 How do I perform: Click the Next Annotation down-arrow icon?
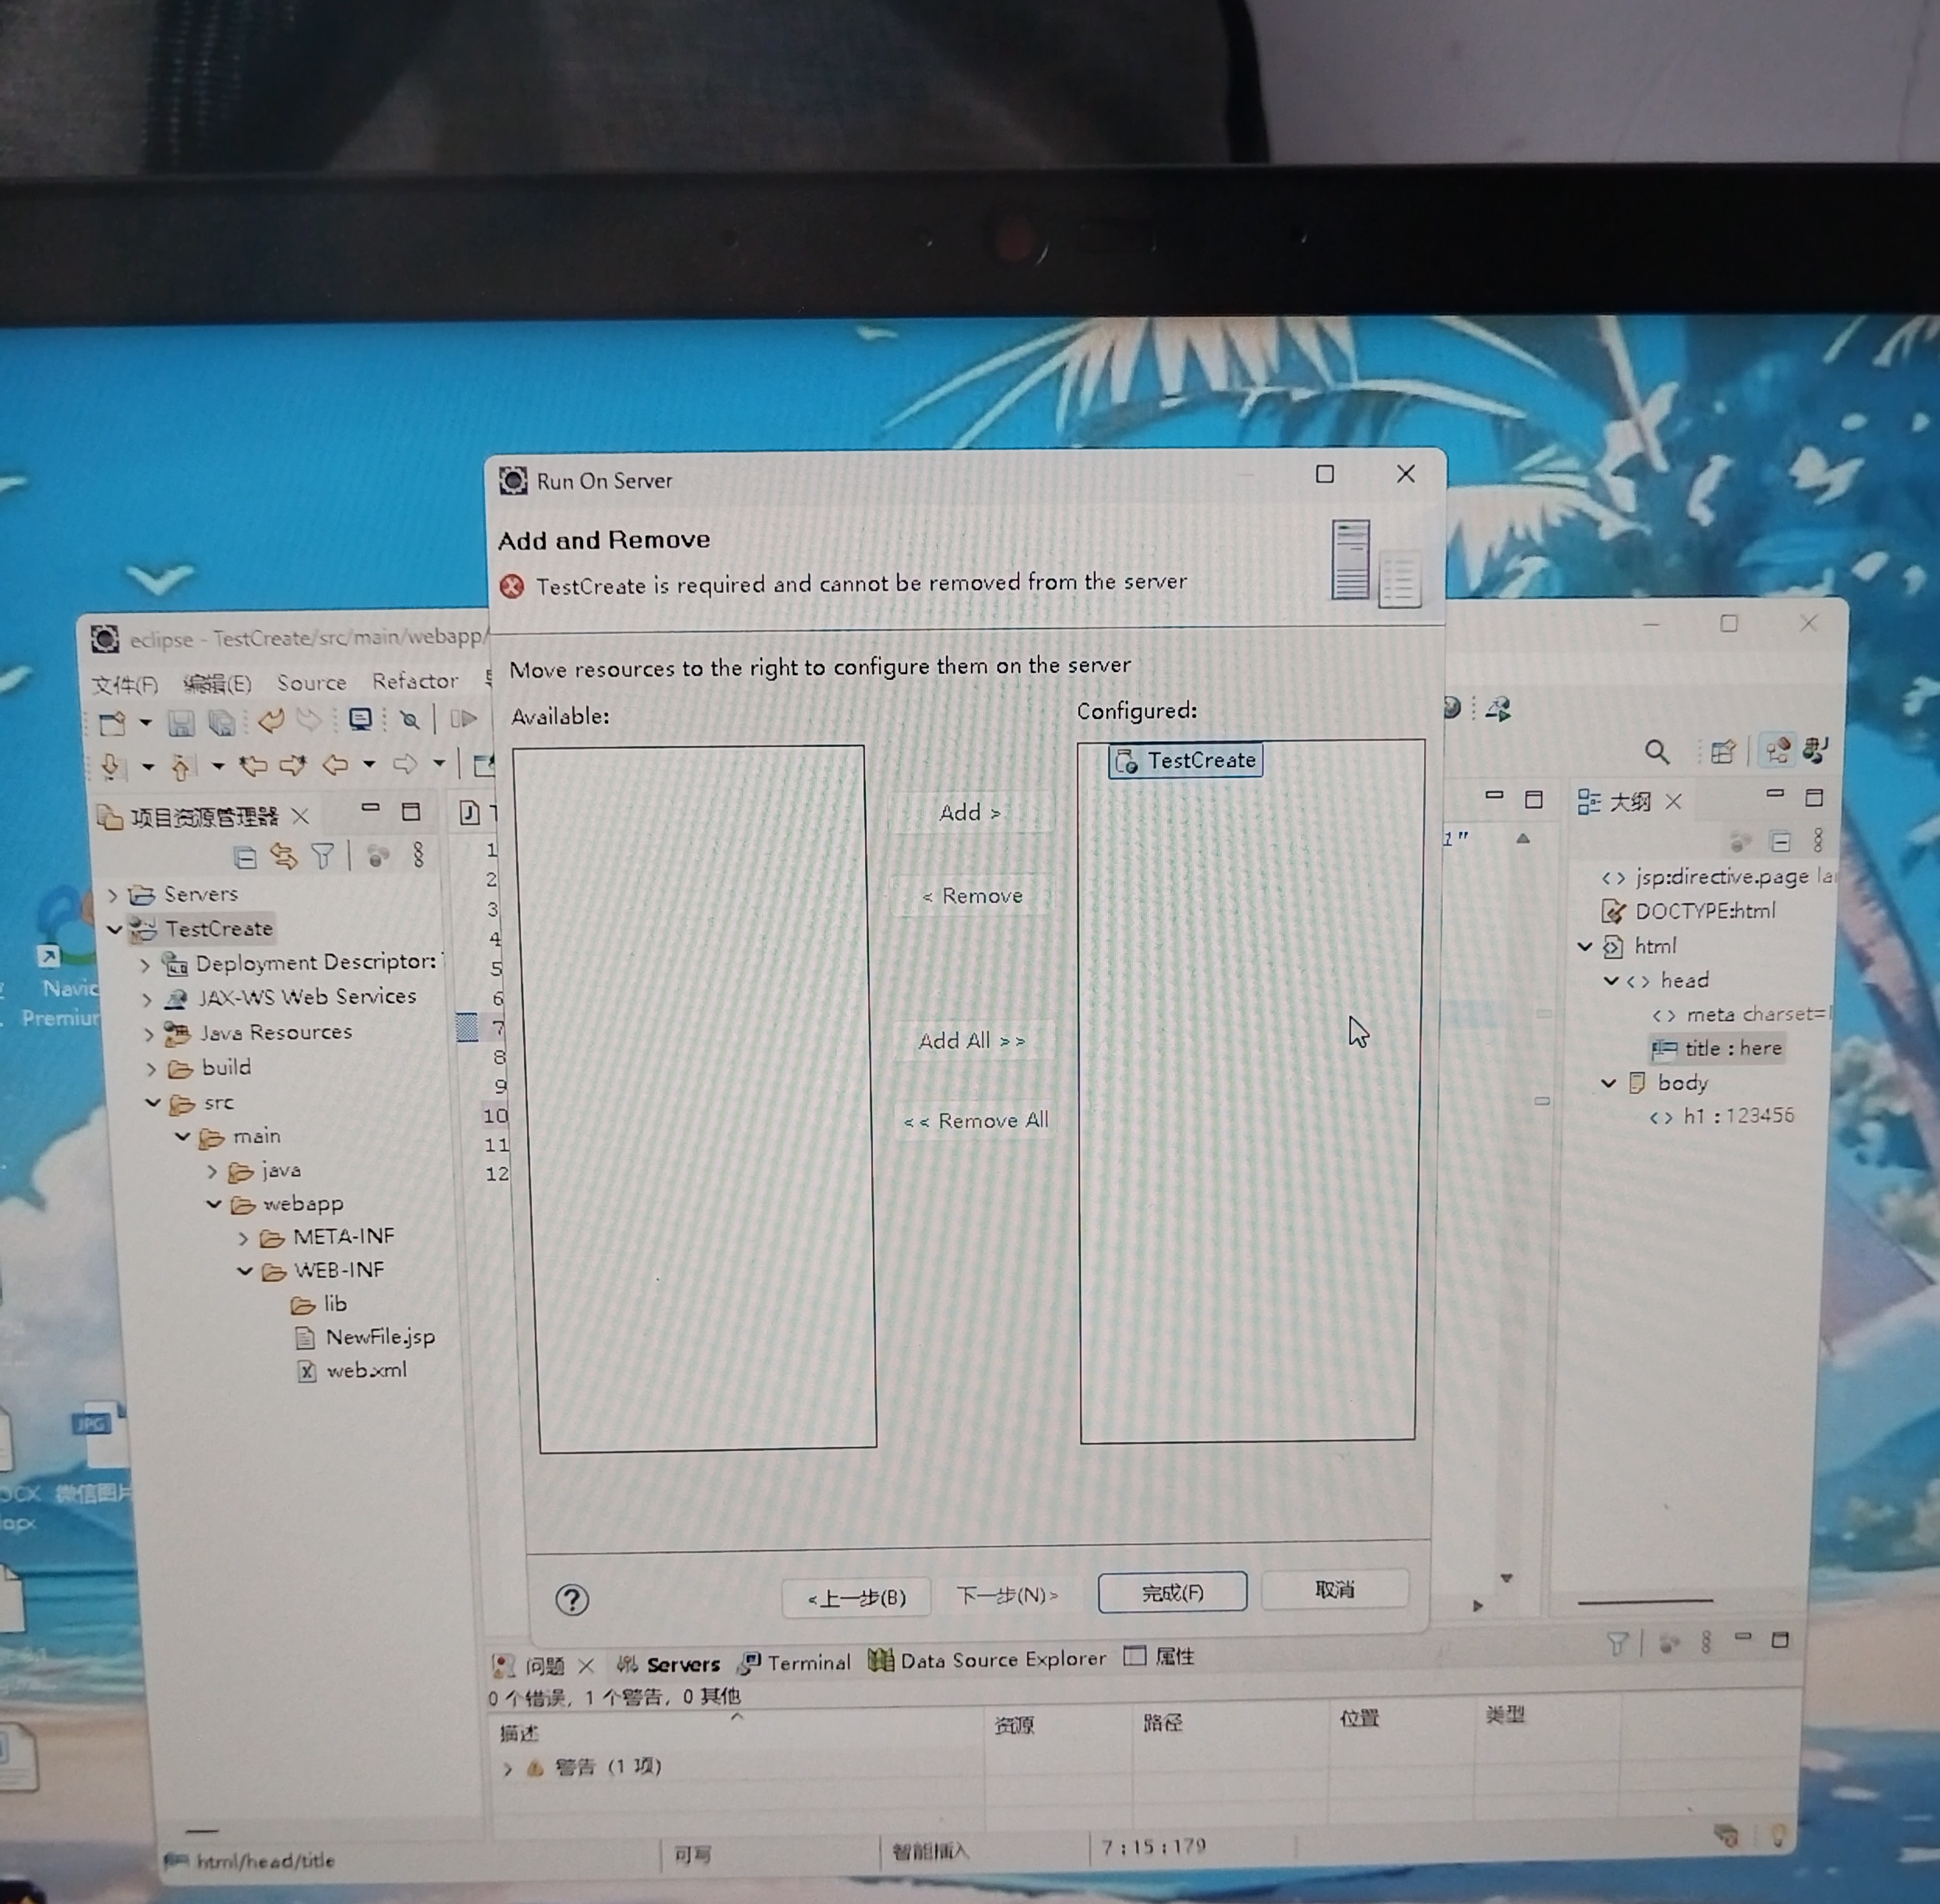111,767
